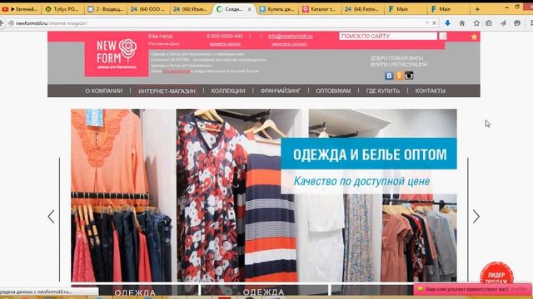Open the КОНТАКТЫ menu item
The height and width of the screenshot is (299, 533).
430,91
